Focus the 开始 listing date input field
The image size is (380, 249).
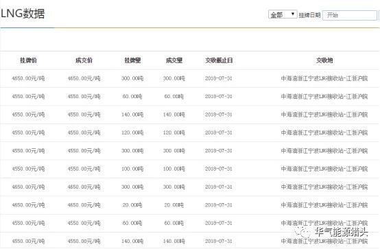click(x=350, y=15)
